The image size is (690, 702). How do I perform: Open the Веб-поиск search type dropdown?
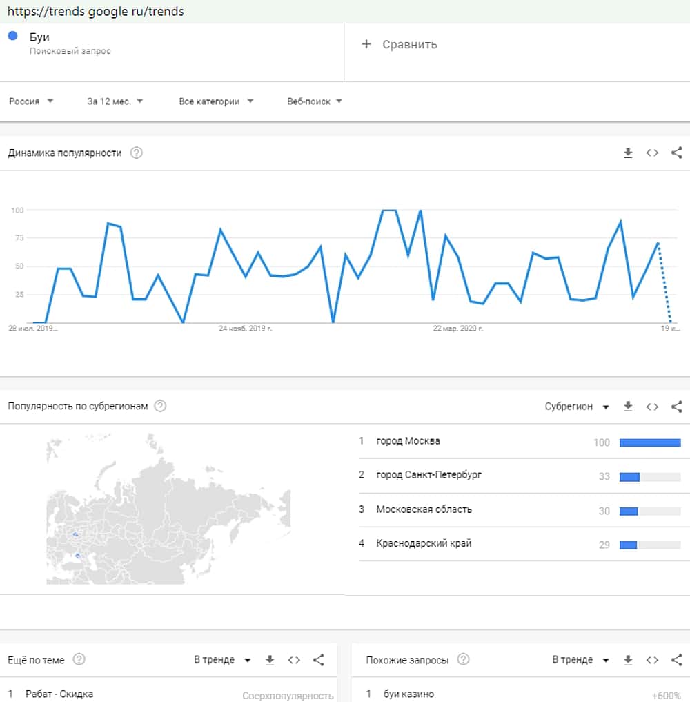point(314,101)
